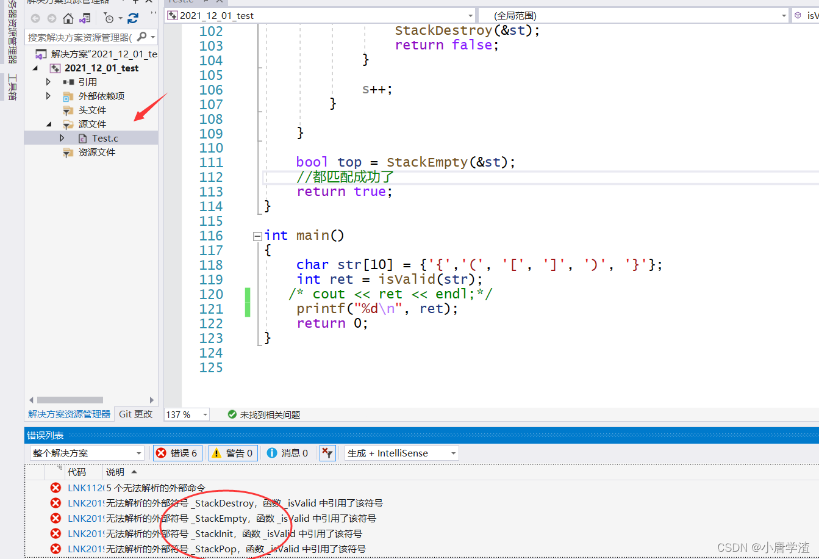Viewport: 819px width, 559px height.
Task: Select the 引用 tree item
Action: point(87,82)
